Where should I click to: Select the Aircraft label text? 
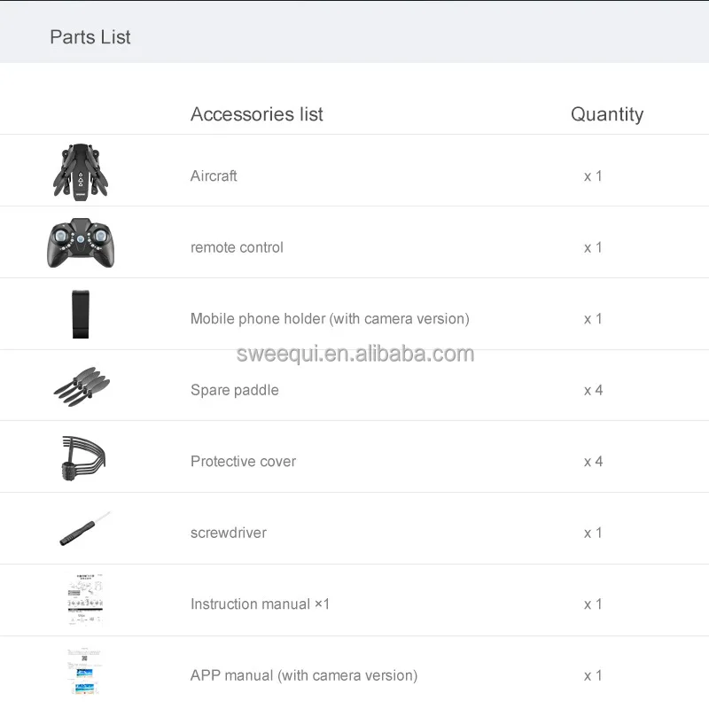(x=214, y=175)
